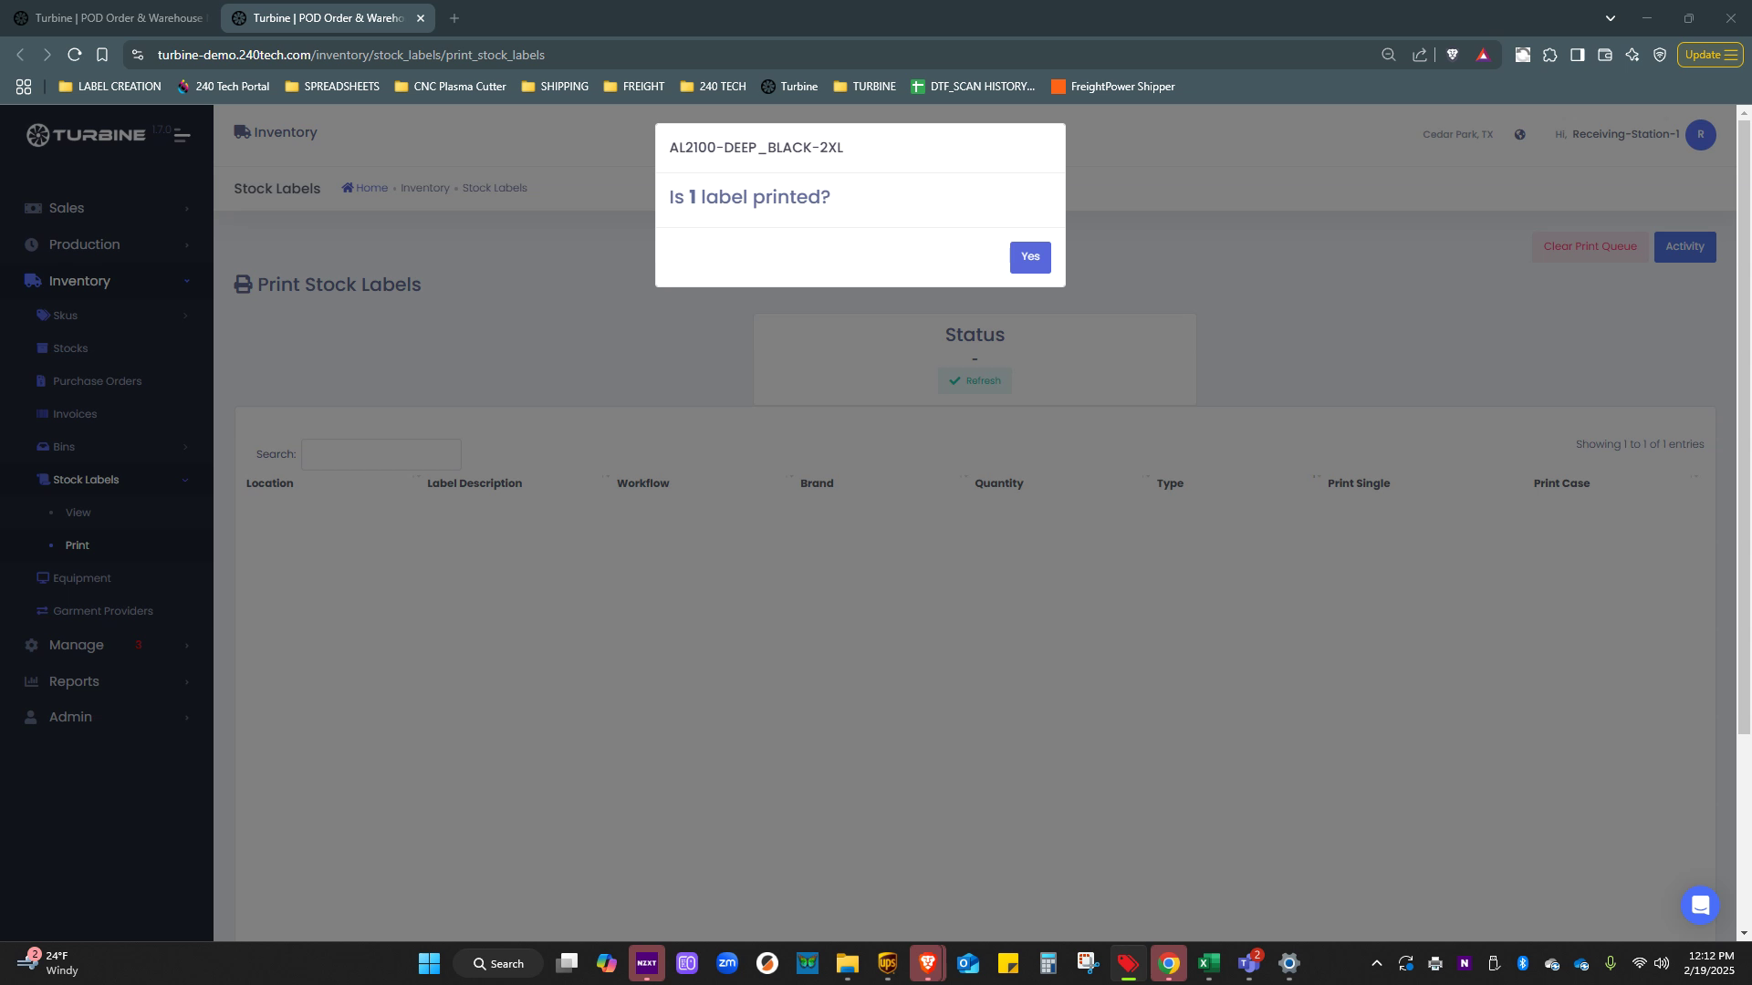This screenshot has width=1752, height=985.
Task: Open Purchase Orders in sidebar
Action: click(x=97, y=381)
